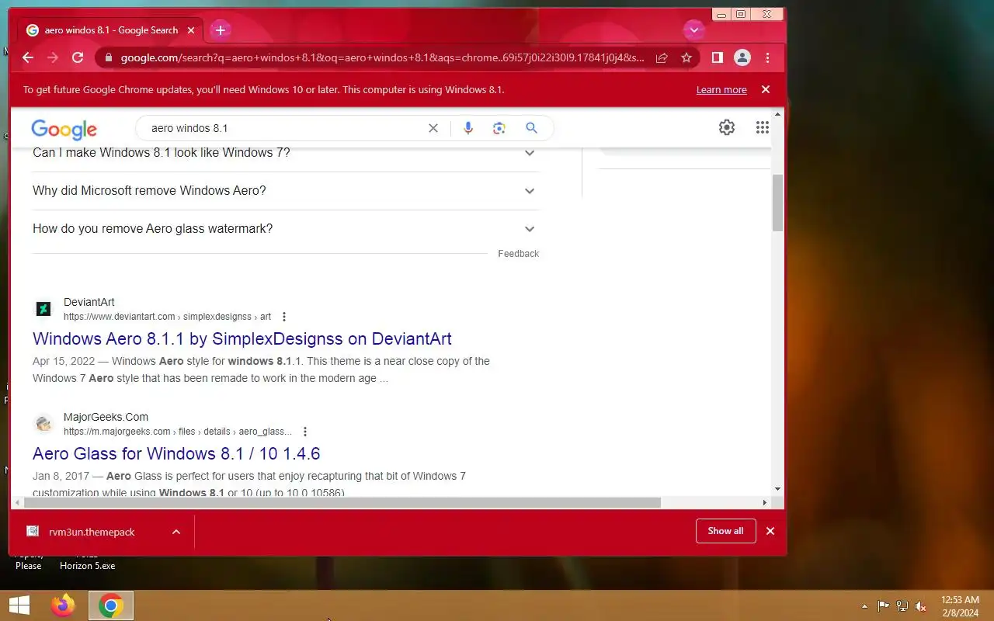
Task: Open a new tab with plus button
Action: [221, 30]
